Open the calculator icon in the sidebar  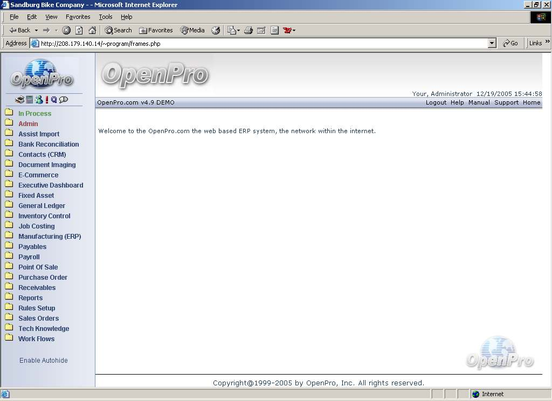[30, 100]
